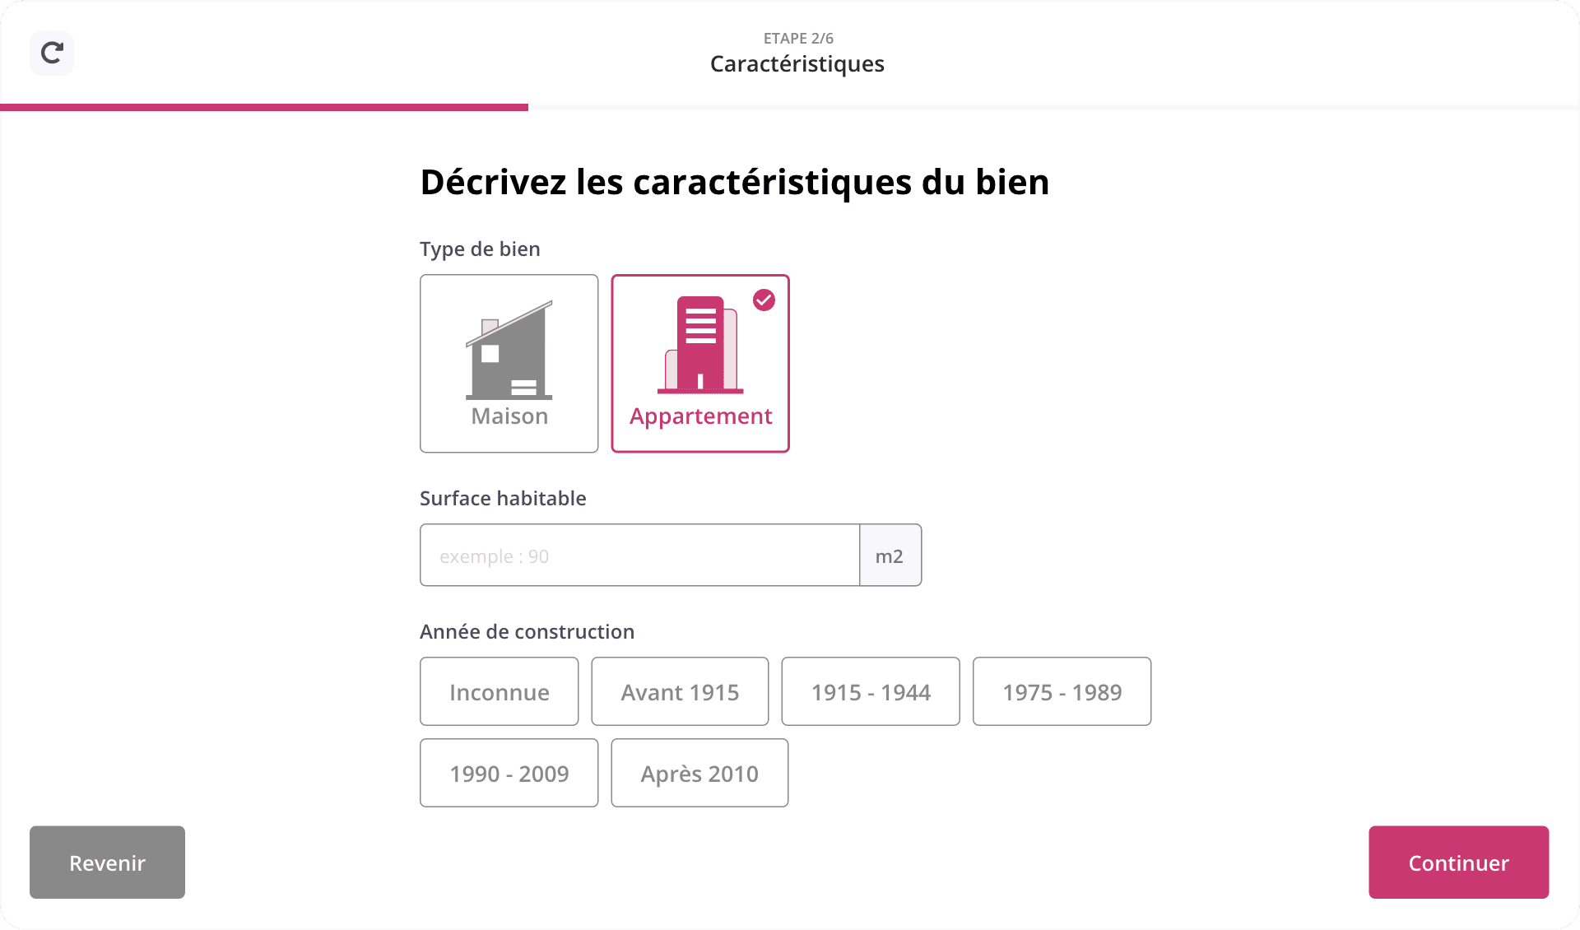Image resolution: width=1580 pixels, height=930 pixels.
Task: Click the Appartement building icon
Action: point(700,345)
